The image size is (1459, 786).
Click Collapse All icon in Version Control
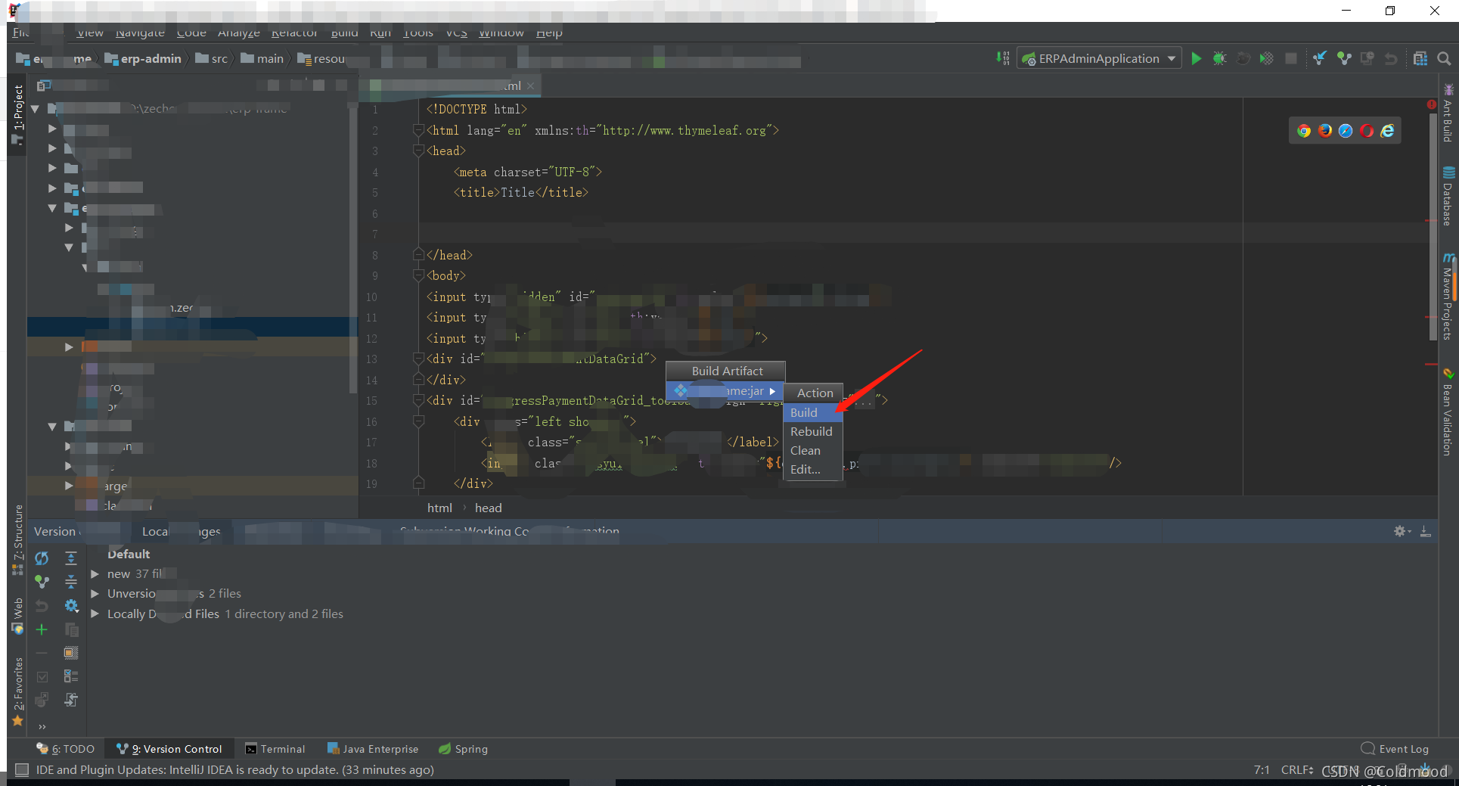tap(71, 582)
